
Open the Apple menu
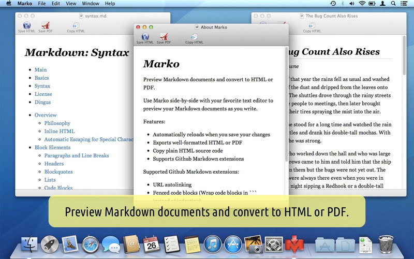click(9, 4)
